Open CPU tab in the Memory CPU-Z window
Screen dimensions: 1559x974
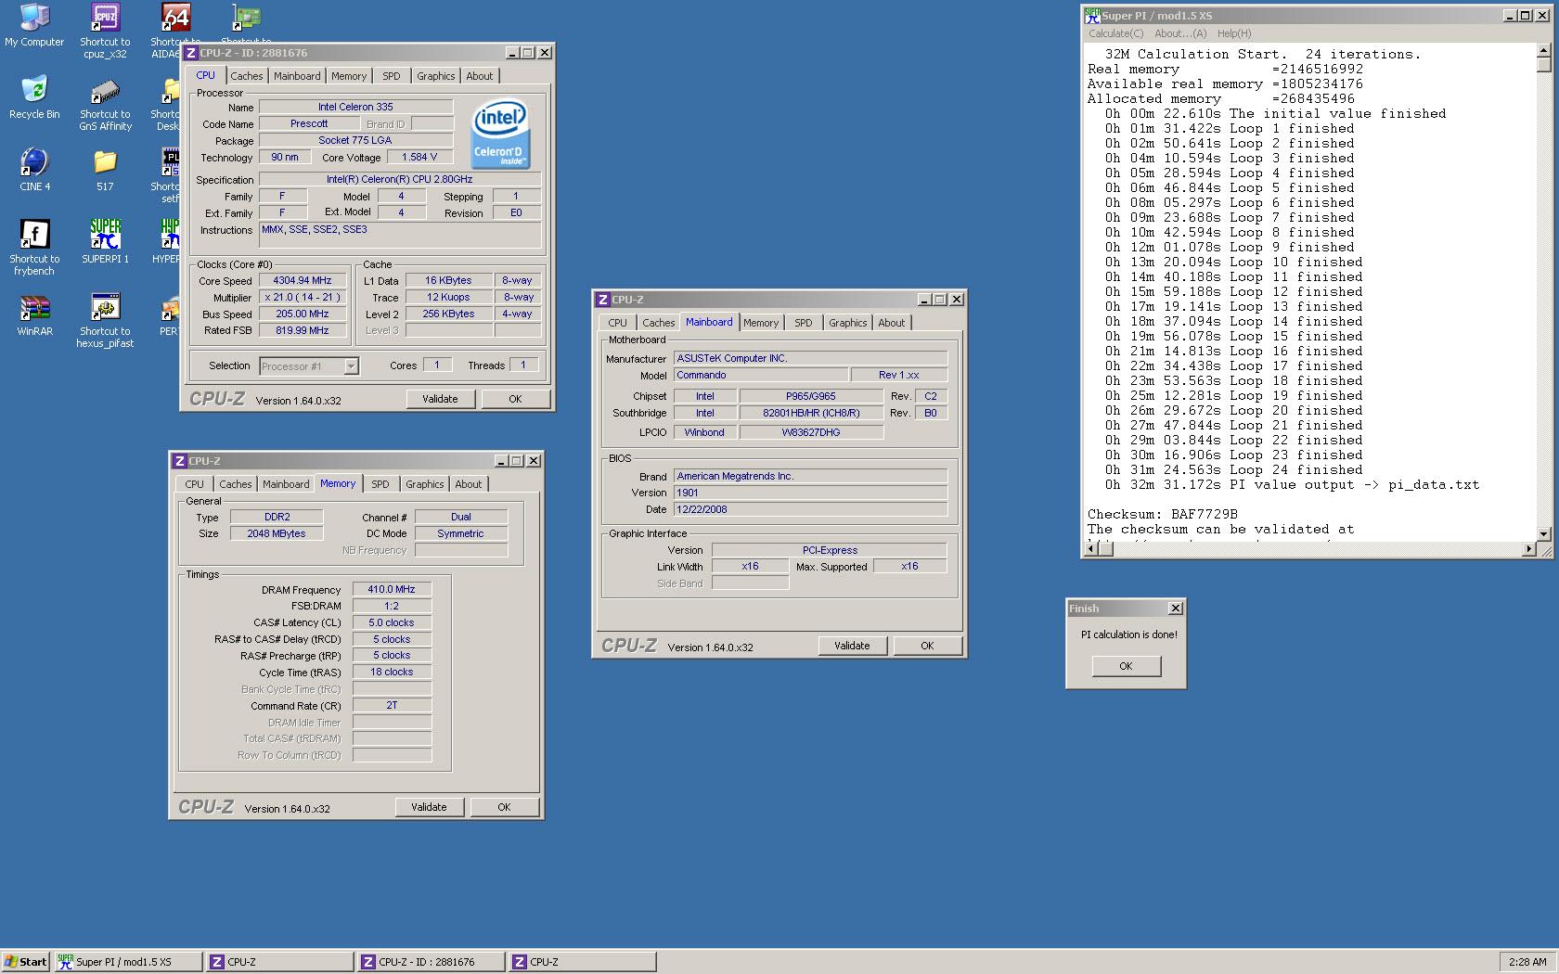click(194, 484)
